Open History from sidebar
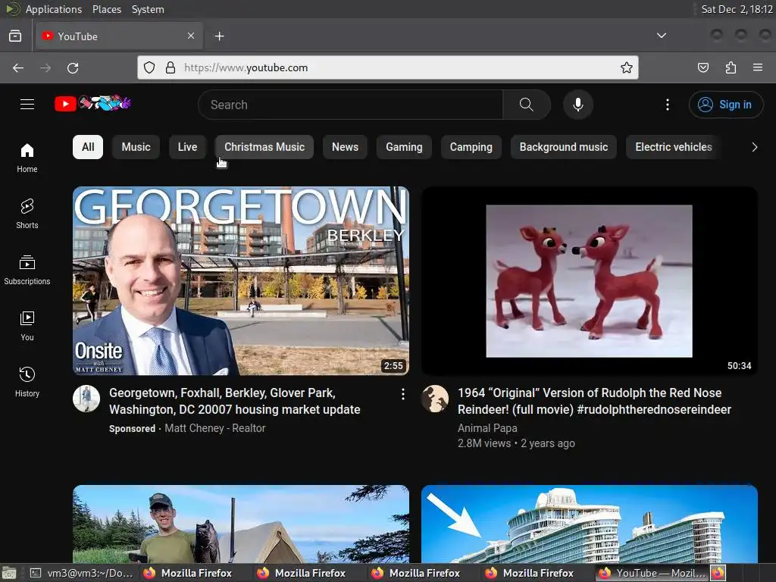Viewport: 776px width, 582px height. [x=27, y=382]
